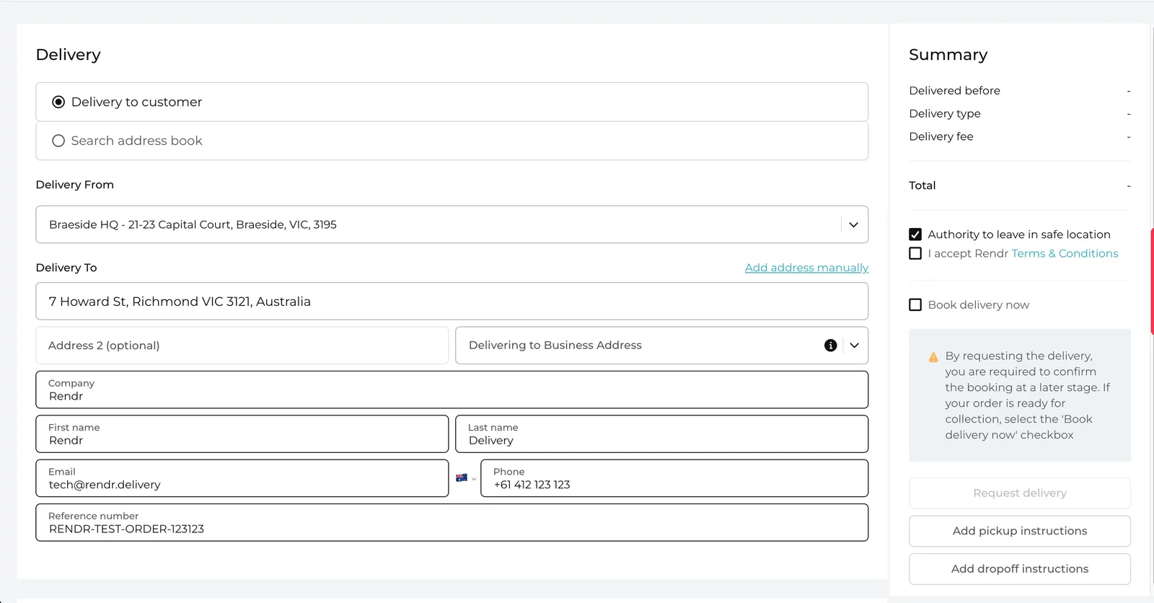Open the Terms & Conditions link
Image resolution: width=1154 pixels, height=603 pixels.
1065,253
